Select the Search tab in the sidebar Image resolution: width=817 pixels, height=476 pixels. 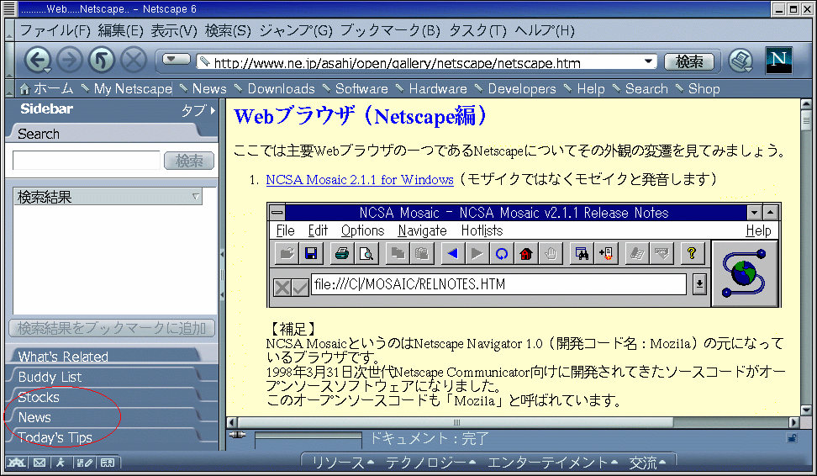pos(104,134)
